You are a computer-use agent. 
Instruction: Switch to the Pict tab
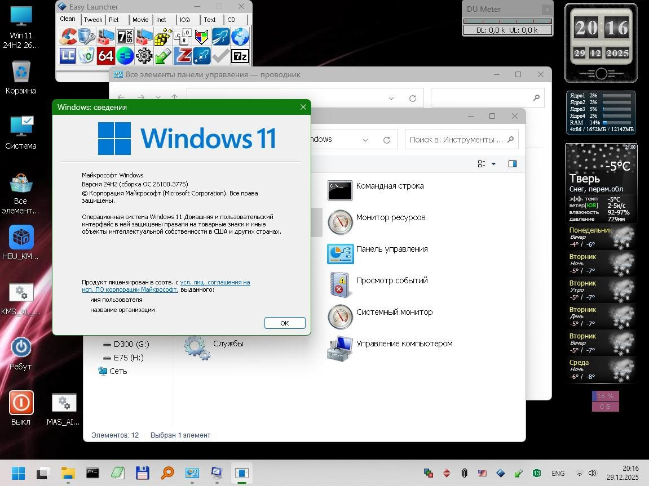click(x=114, y=19)
